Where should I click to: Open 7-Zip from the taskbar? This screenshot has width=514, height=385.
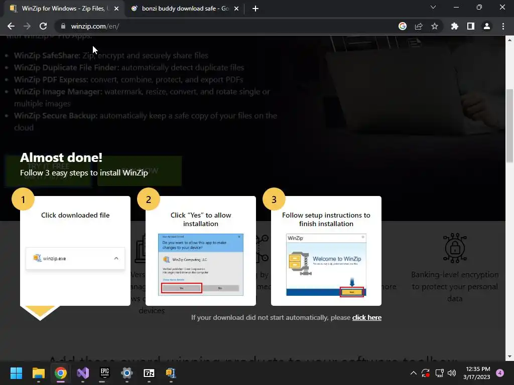[149, 373]
